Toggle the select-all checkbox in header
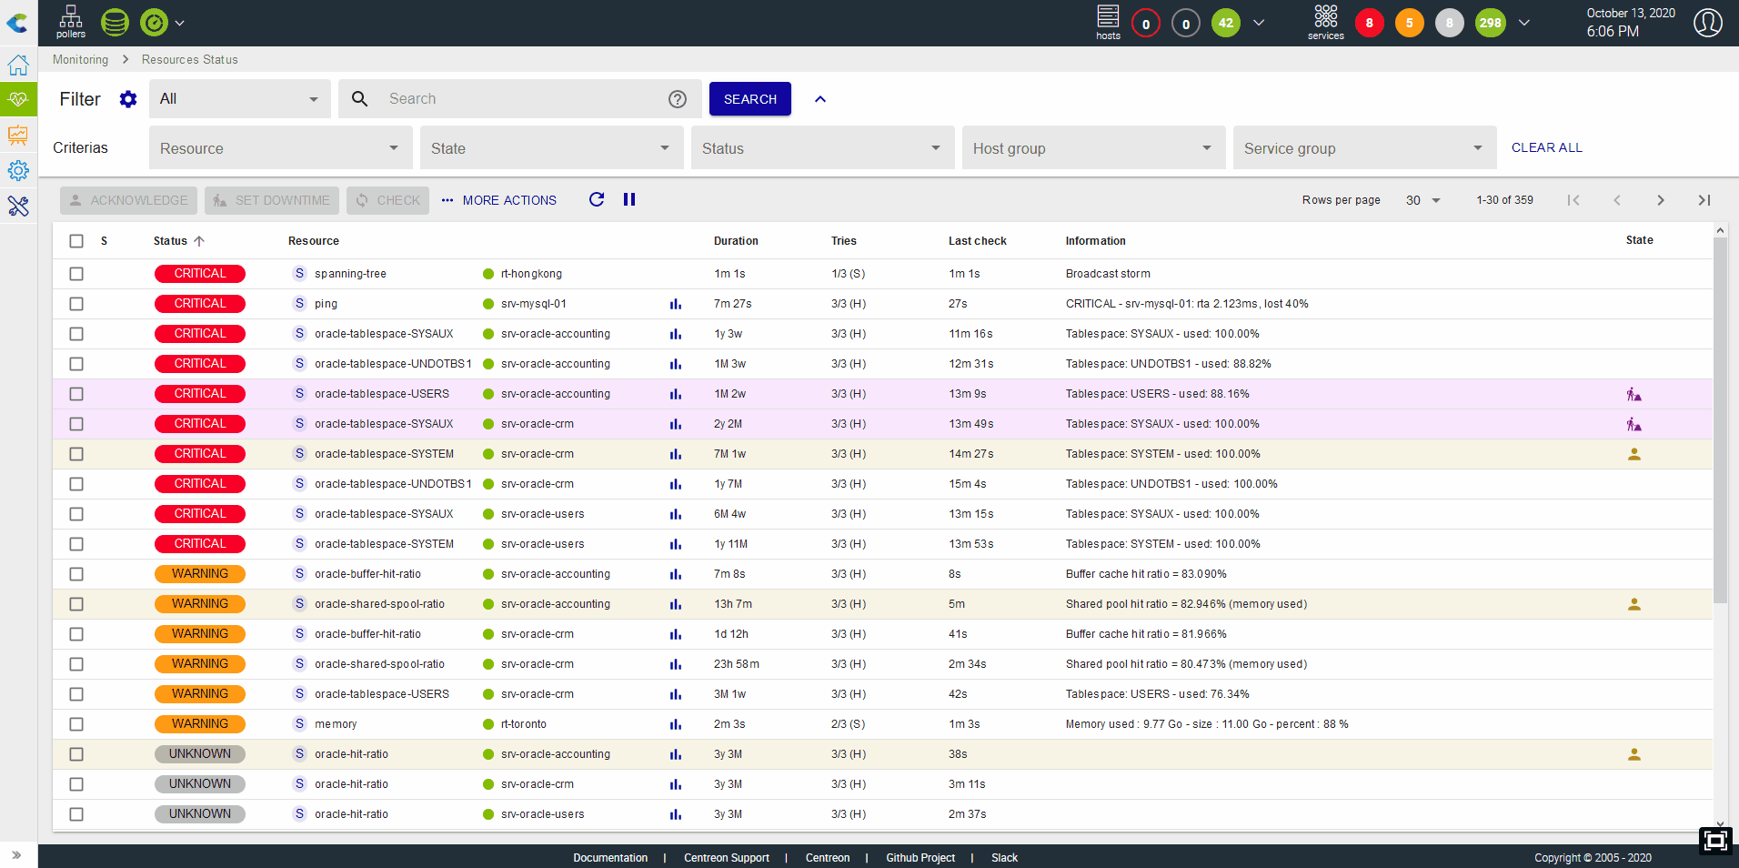Image resolution: width=1739 pixels, height=868 pixels. point(76,241)
